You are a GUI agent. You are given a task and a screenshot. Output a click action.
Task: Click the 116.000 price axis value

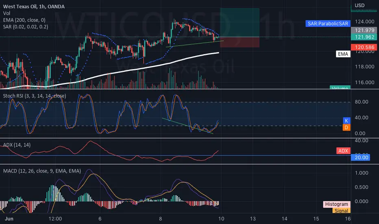(364, 82)
